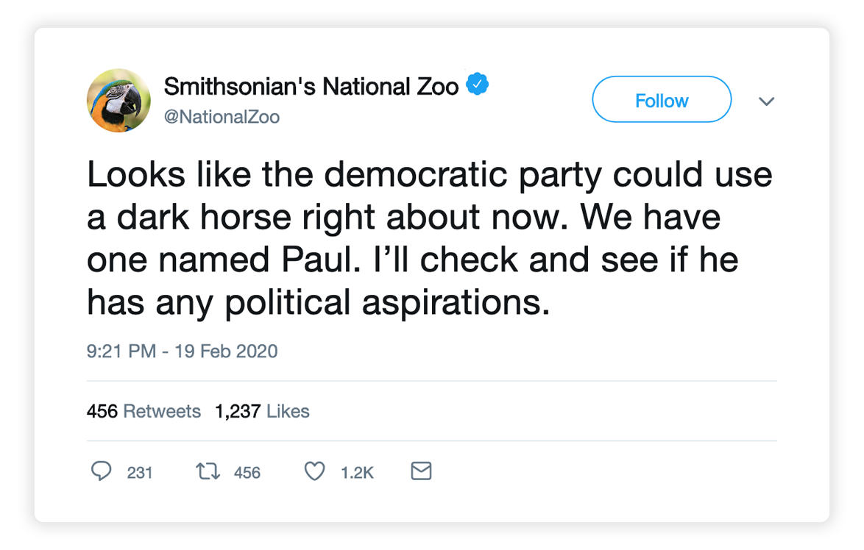
Task: Click the 1.2K like count
Action: (x=357, y=472)
